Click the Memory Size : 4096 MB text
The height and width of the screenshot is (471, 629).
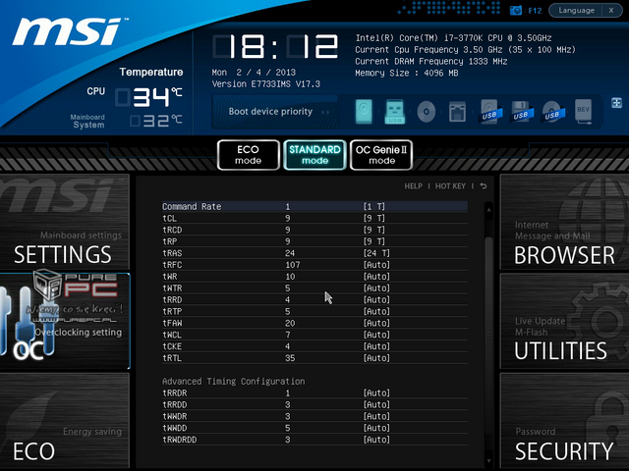(x=406, y=73)
